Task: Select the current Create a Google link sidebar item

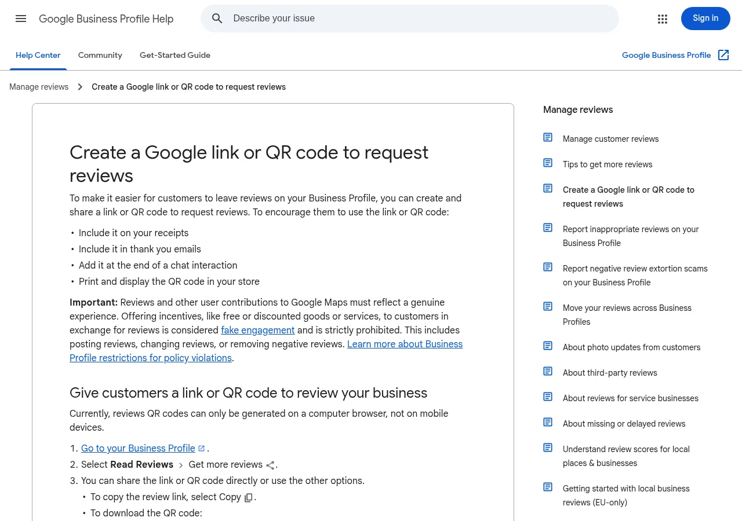Action: coord(628,197)
